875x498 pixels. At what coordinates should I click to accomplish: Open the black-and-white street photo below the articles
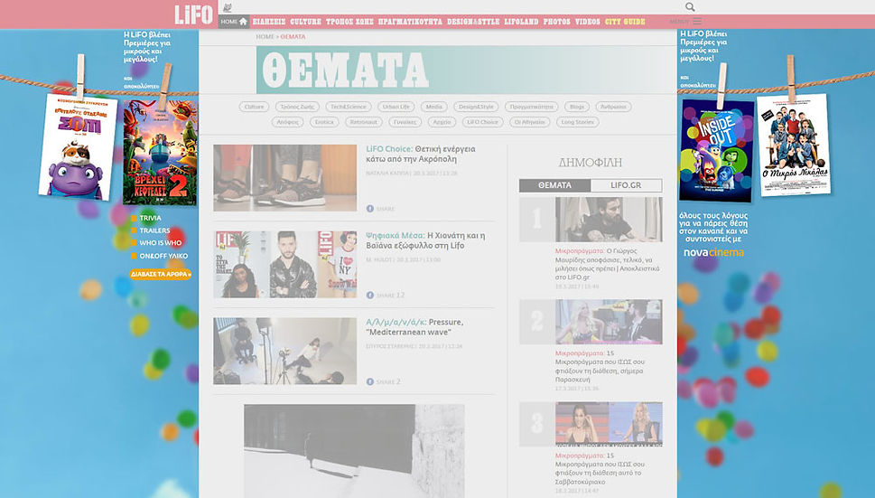tap(354, 451)
